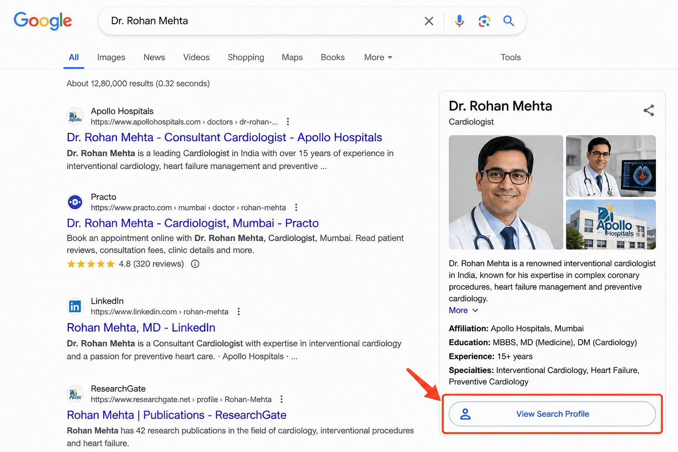This screenshot has height=452, width=678.
Task: Click the practo.com URL breadcrumb
Action: click(x=188, y=207)
